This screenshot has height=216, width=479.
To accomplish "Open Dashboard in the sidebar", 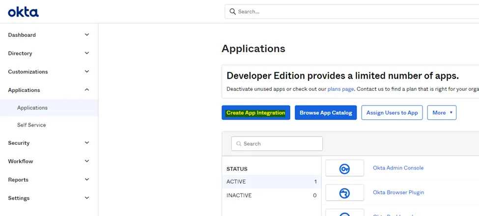I will (x=22, y=35).
